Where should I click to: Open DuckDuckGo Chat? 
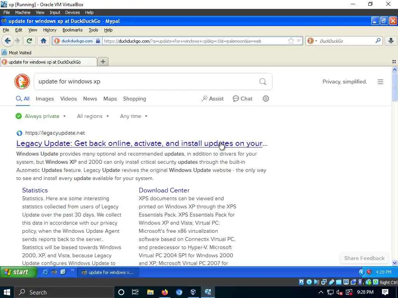[243, 99]
